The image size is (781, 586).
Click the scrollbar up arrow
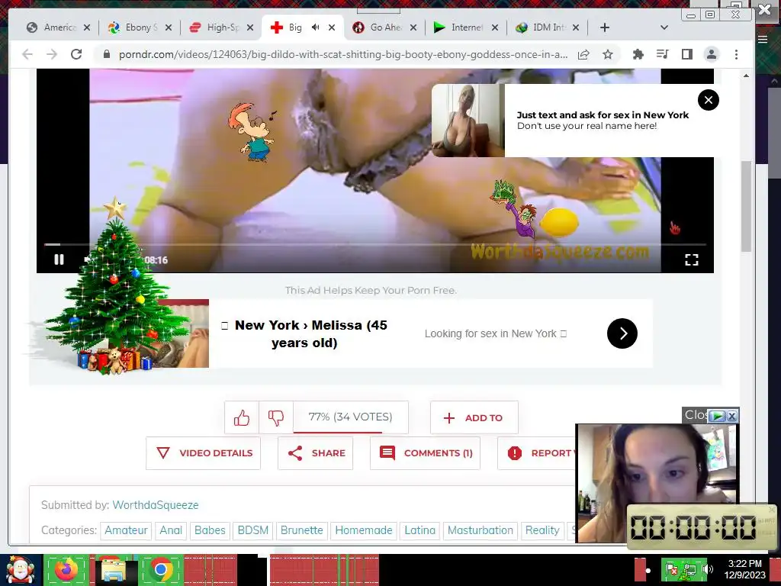click(x=746, y=76)
